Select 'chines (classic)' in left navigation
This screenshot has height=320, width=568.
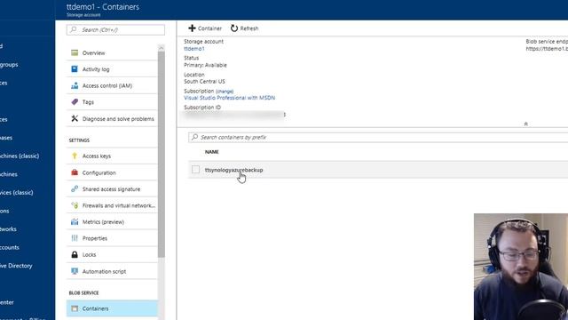click(x=20, y=156)
